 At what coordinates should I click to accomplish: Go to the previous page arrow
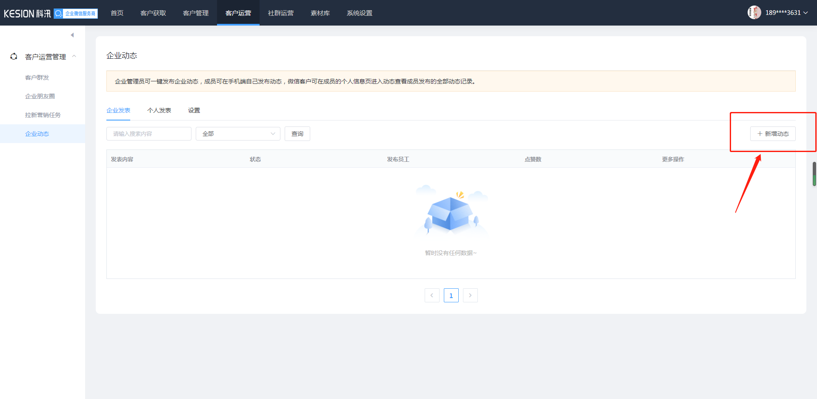432,296
